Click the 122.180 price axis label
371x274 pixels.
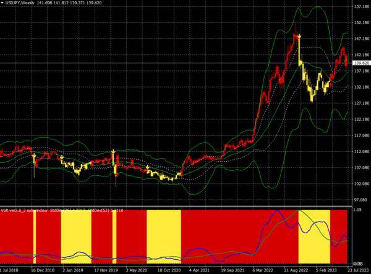tap(362, 119)
